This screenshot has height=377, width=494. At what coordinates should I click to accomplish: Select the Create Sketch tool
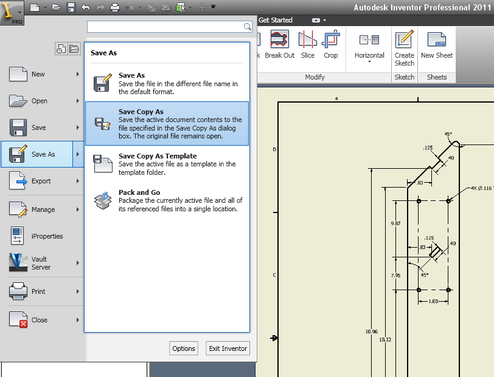coord(404,47)
